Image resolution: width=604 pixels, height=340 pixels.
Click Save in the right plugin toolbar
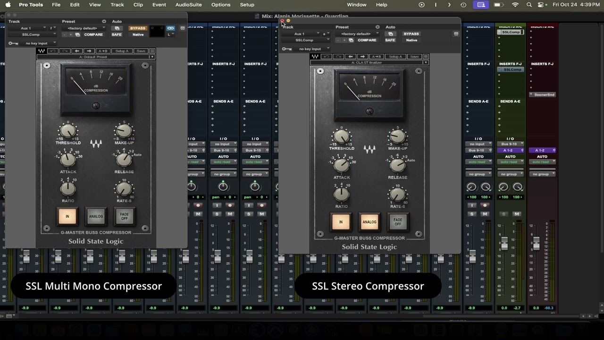[414, 57]
